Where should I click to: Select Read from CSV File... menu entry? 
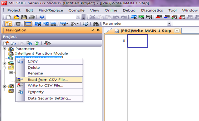pyautogui.click(x=49, y=80)
